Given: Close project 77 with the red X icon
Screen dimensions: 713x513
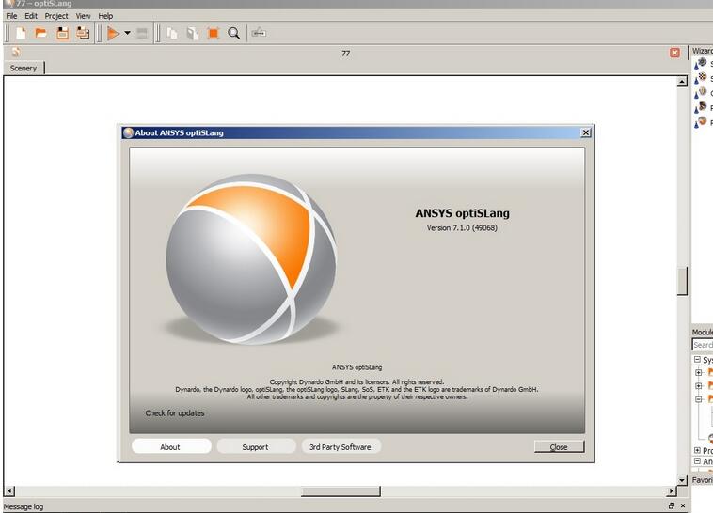Looking at the screenshot, I should tap(674, 53).
